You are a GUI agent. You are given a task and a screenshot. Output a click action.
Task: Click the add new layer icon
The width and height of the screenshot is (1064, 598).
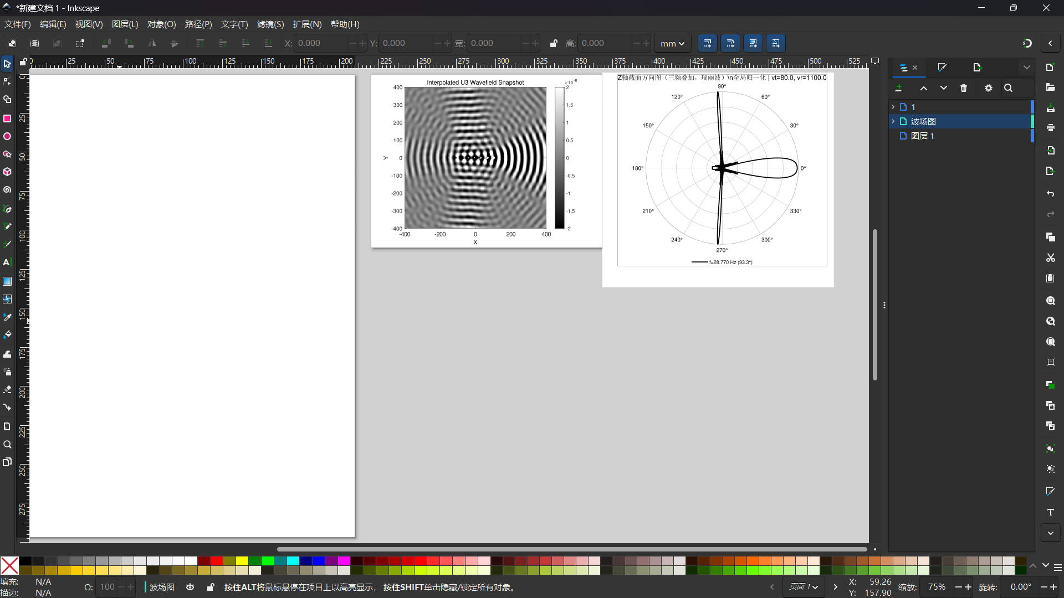(898, 88)
